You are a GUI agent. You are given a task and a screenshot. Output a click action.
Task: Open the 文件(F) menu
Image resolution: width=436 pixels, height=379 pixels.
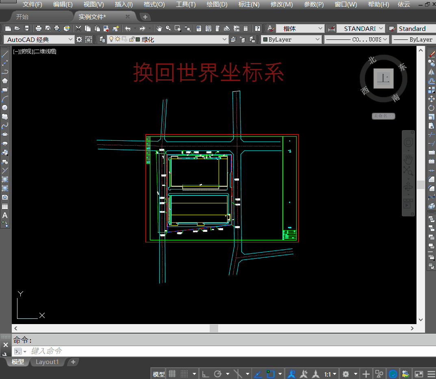click(32, 4)
